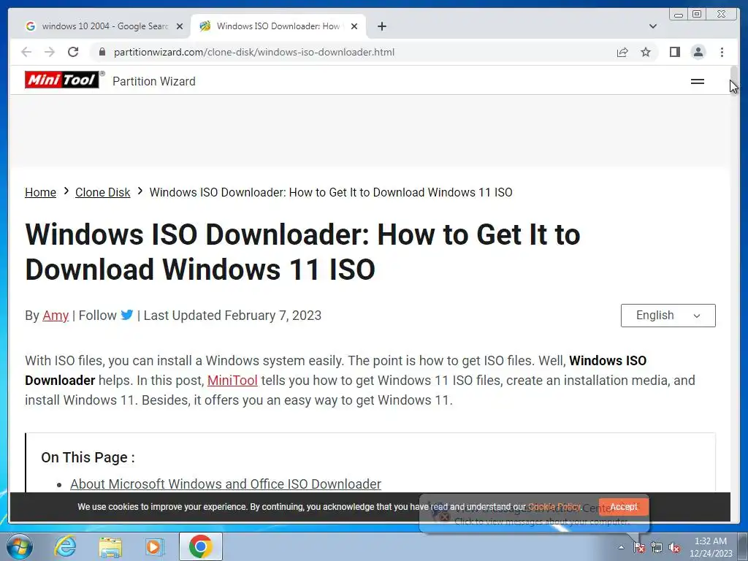
Task: Open the tab search dropdown arrow
Action: [653, 26]
